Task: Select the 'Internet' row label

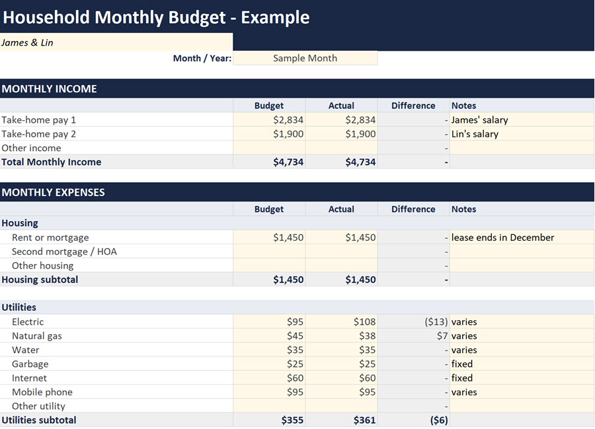Action: (29, 378)
